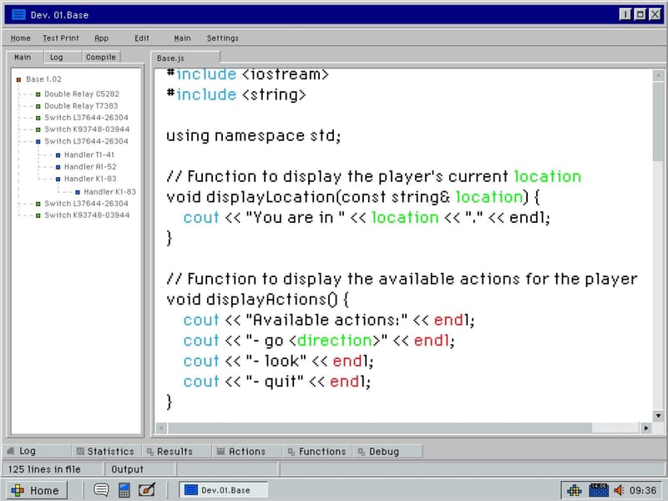668x501 pixels.
Task: Open the speech bubble chat icon in taskbar
Action: point(101,490)
